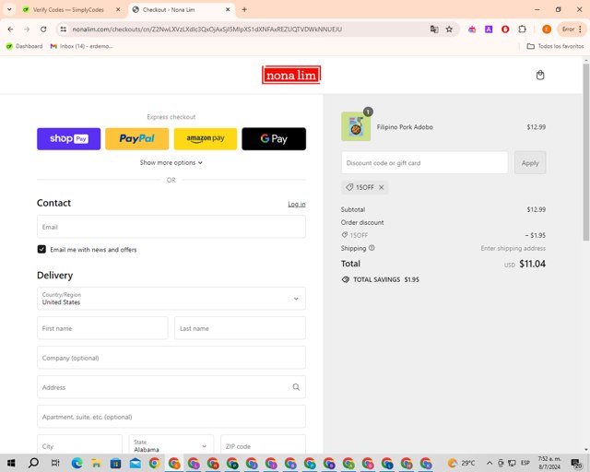This screenshot has height=472, width=590.
Task: Bookmark this page with the star icon
Action: pyautogui.click(x=449, y=29)
